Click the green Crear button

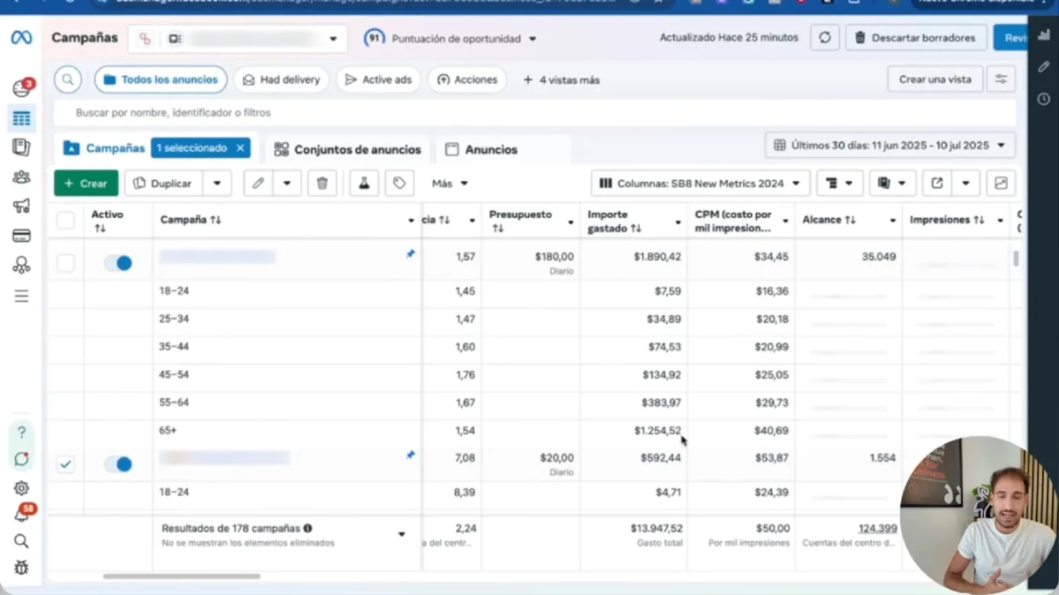pos(86,183)
